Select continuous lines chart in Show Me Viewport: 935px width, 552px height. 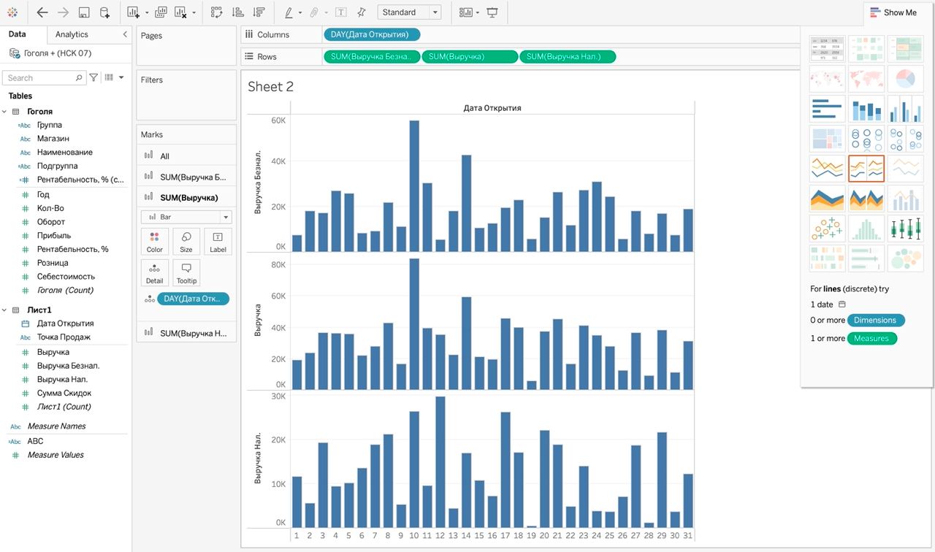click(828, 169)
